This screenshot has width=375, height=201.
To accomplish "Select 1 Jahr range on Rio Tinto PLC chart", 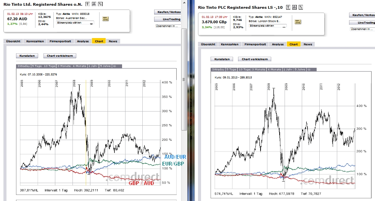I will pos(288,69).
